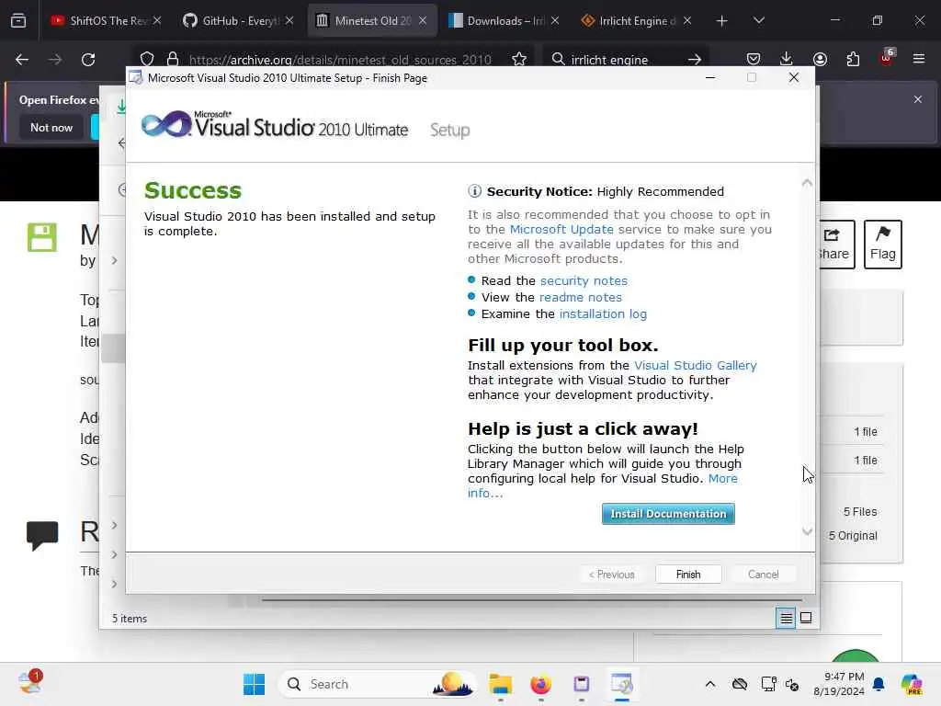
Task: Click the search go arrow
Action: pos(695,60)
